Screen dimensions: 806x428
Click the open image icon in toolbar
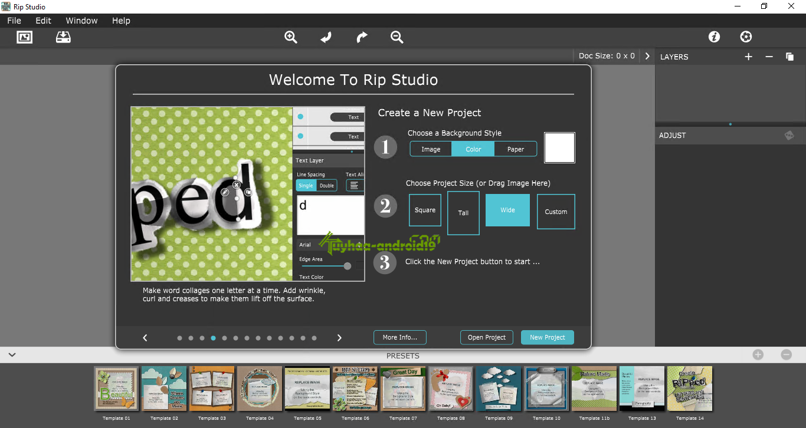pyautogui.click(x=25, y=37)
